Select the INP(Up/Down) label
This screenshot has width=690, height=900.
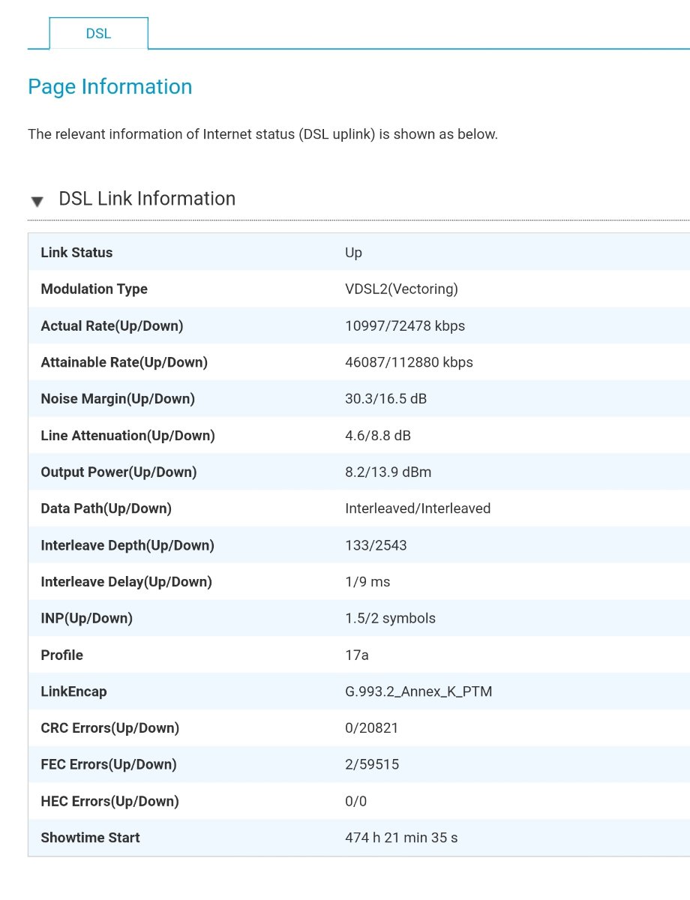pyautogui.click(x=86, y=619)
